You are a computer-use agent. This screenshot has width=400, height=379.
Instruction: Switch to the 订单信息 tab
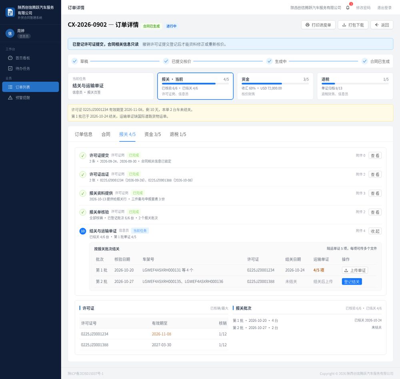[x=84, y=134]
